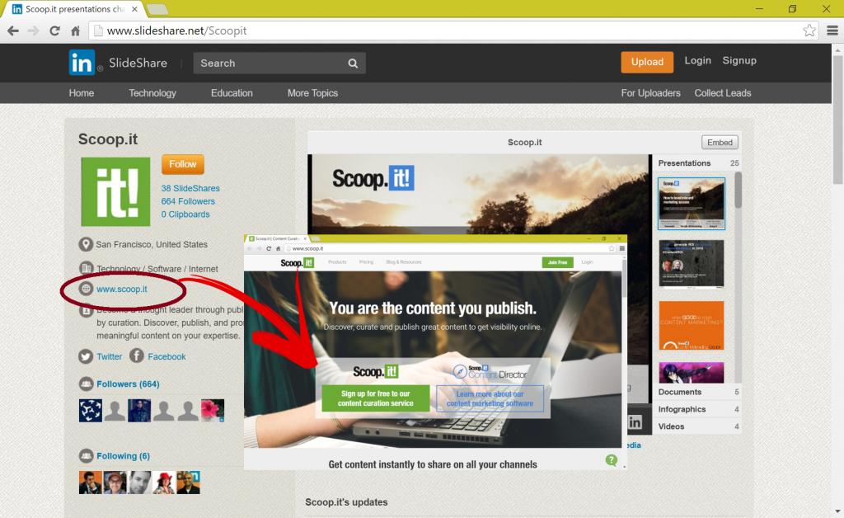Open the 664 Followers link
This screenshot has width=844, height=518.
188,201
